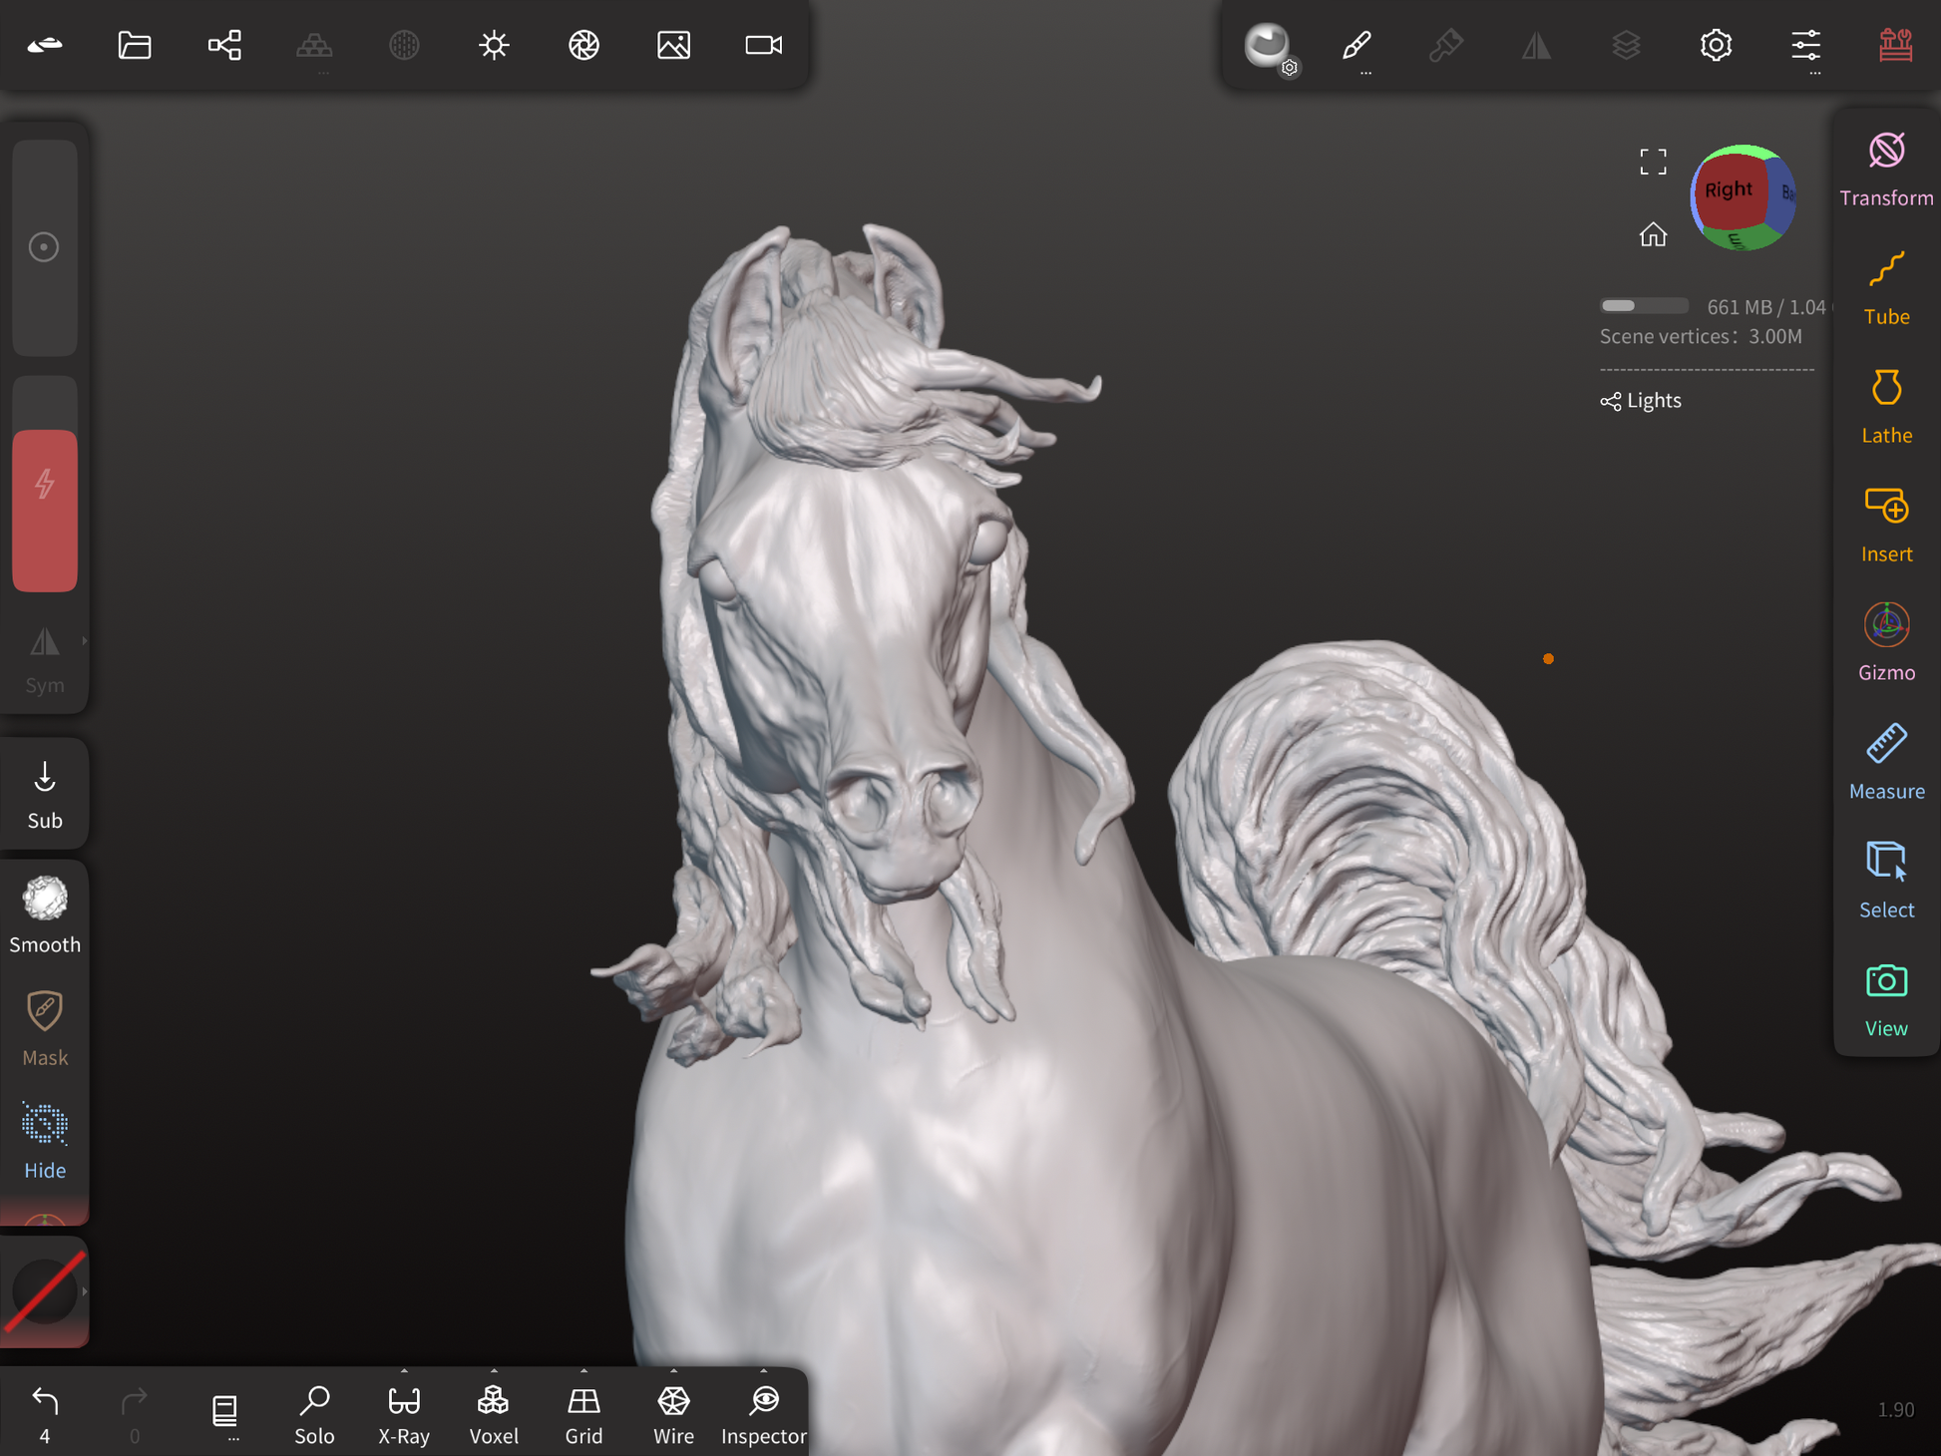Adjust the red intensity slider
The width and height of the screenshot is (1941, 1456).
click(x=45, y=510)
